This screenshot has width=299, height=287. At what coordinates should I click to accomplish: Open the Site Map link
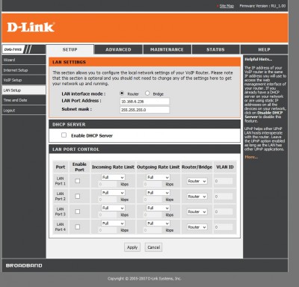[226, 6]
